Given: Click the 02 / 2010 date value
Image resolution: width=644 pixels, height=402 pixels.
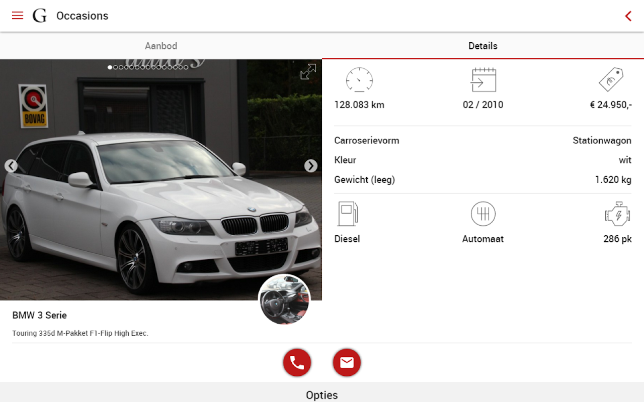Looking at the screenshot, I should [483, 105].
